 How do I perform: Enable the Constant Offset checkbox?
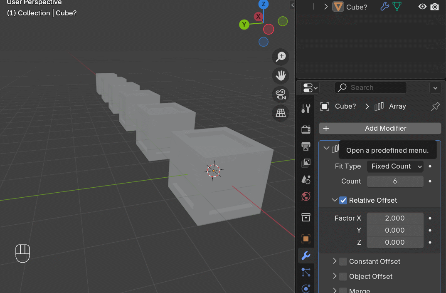pos(343,261)
